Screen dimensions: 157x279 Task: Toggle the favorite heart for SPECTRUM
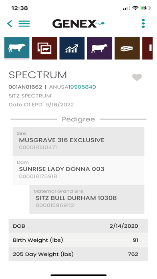coord(137,77)
